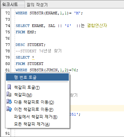The width and height of the screenshot is (124, 137).
Task: Click the bookmark toggle icon
Action: (9, 87)
